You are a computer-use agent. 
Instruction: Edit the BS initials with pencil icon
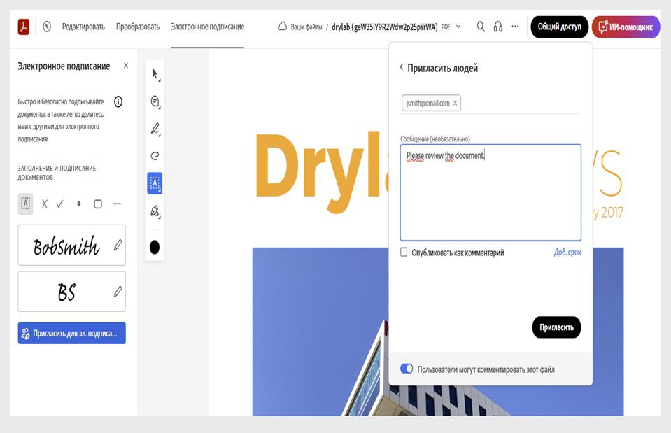click(118, 292)
